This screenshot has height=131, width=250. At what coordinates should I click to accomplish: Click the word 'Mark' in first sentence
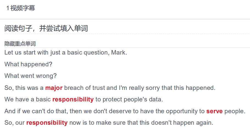[118, 53]
